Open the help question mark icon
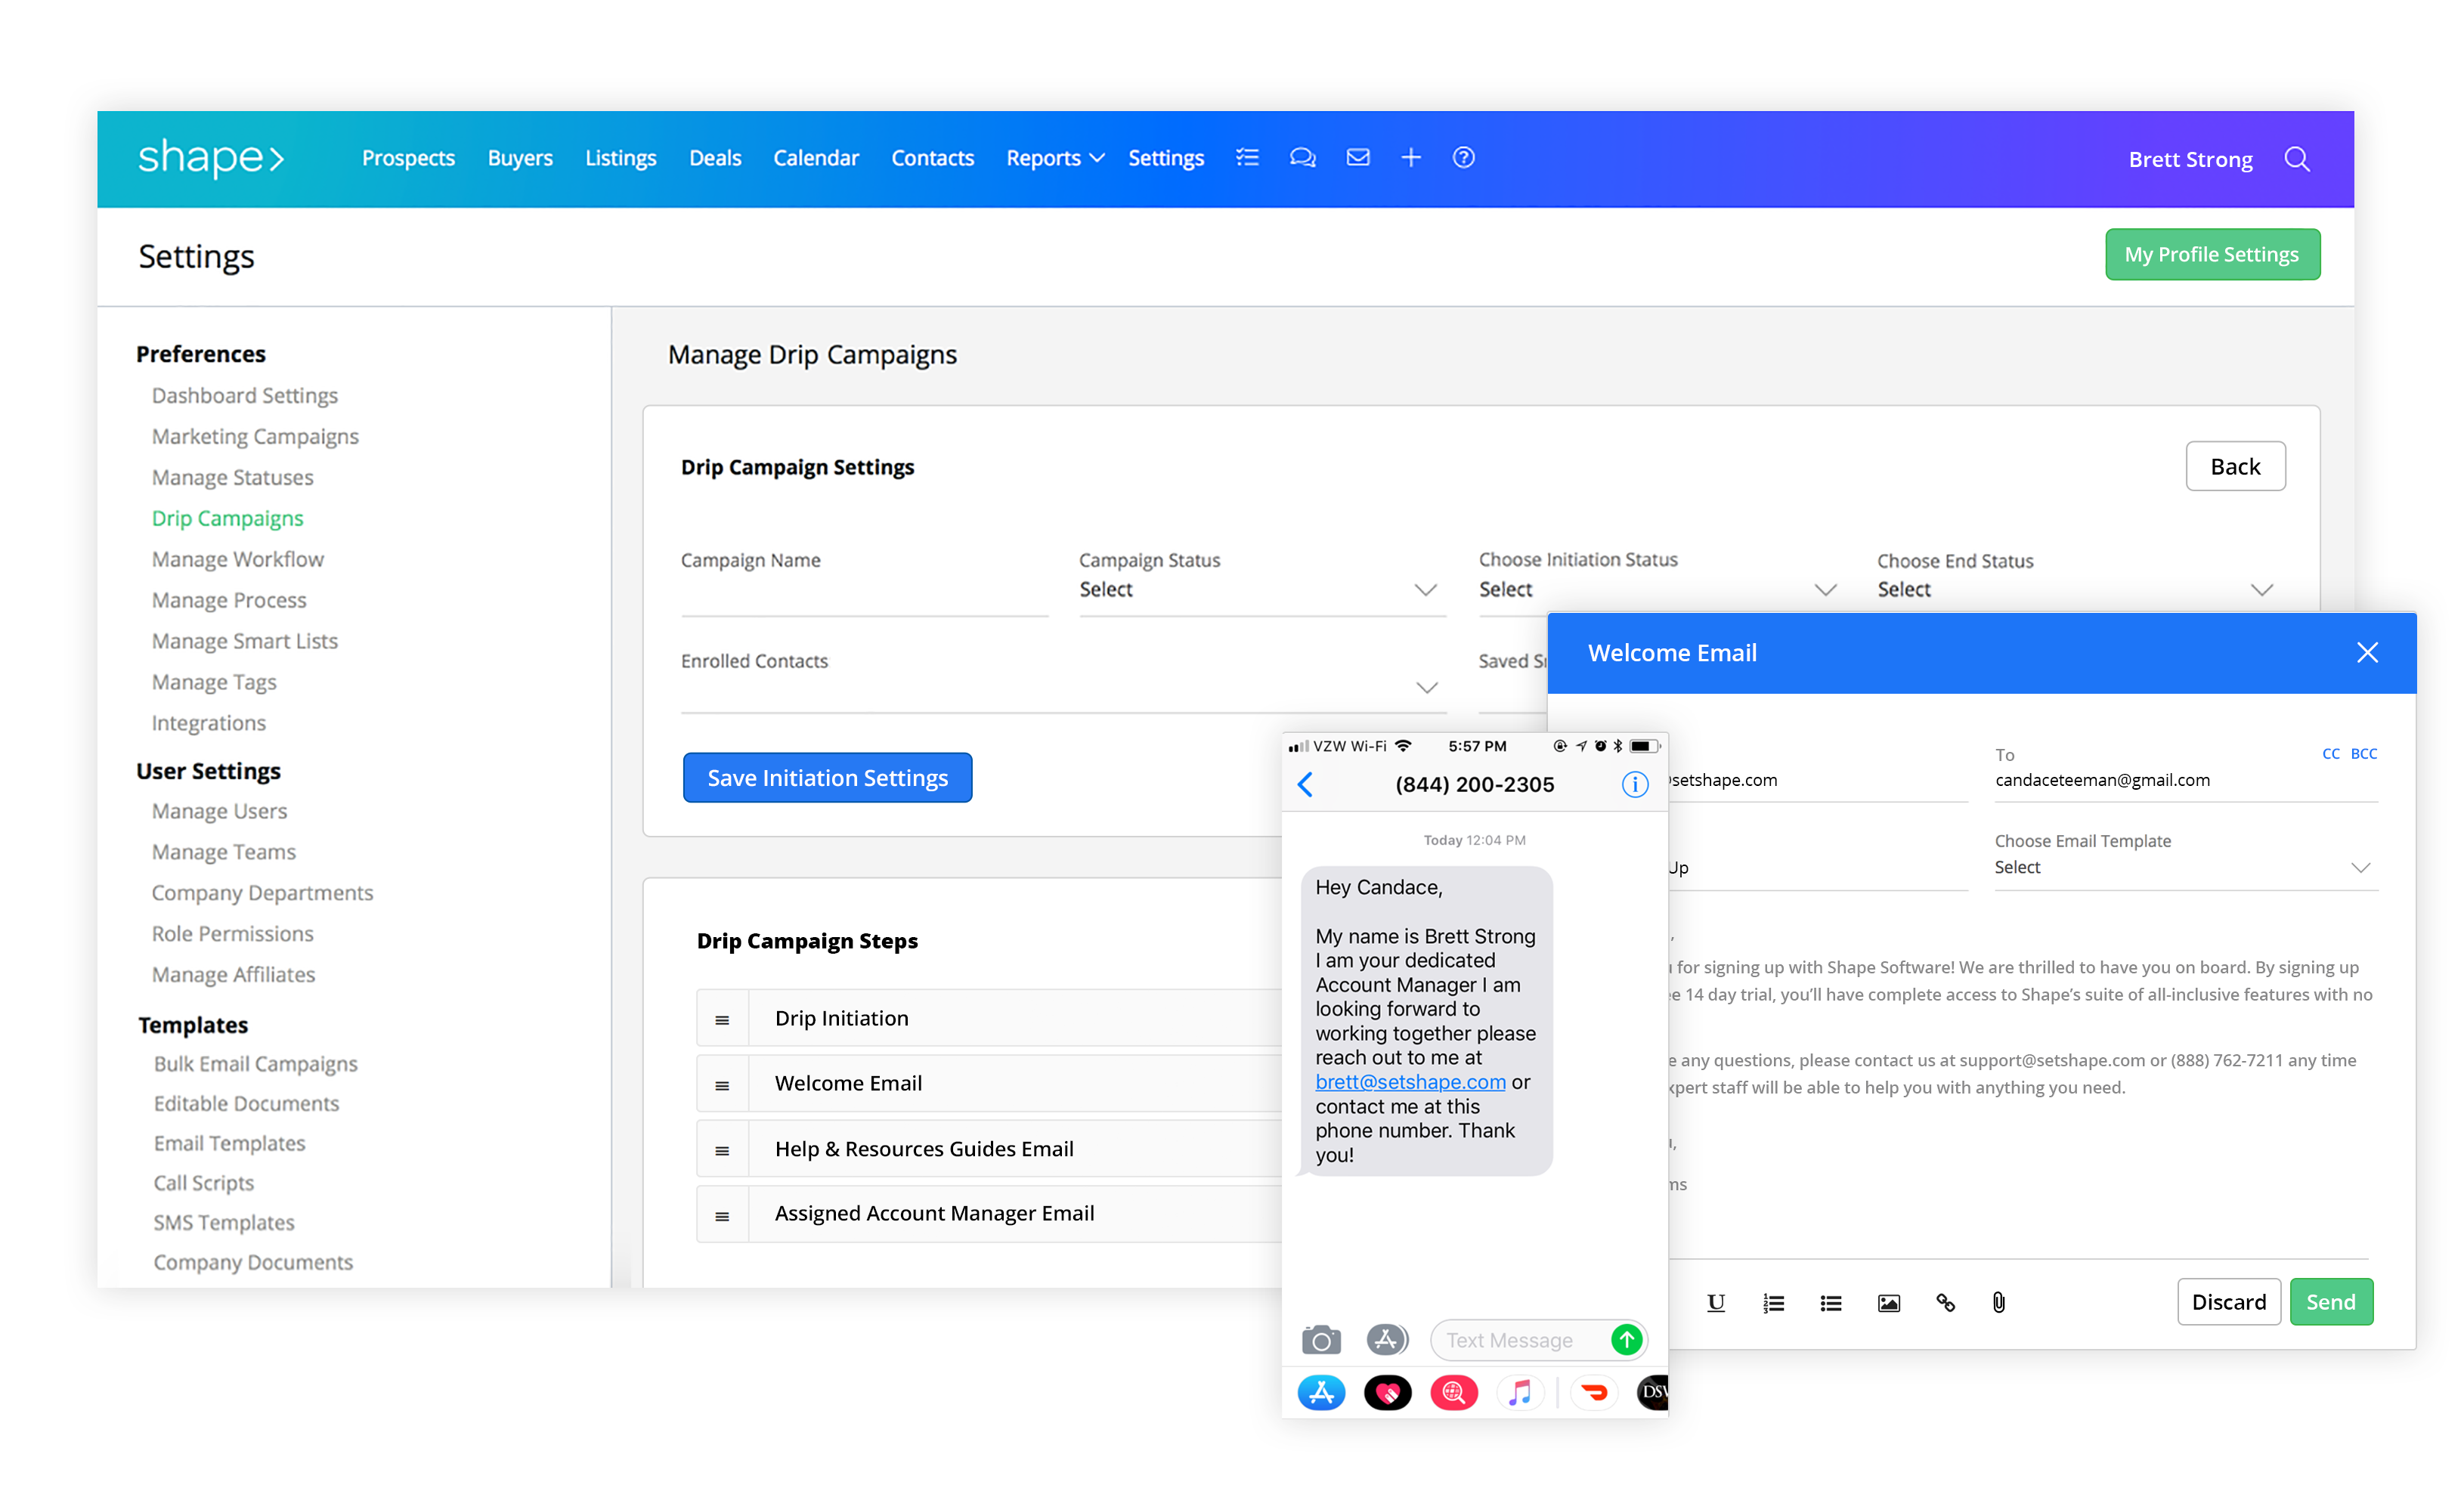 click(x=1463, y=157)
